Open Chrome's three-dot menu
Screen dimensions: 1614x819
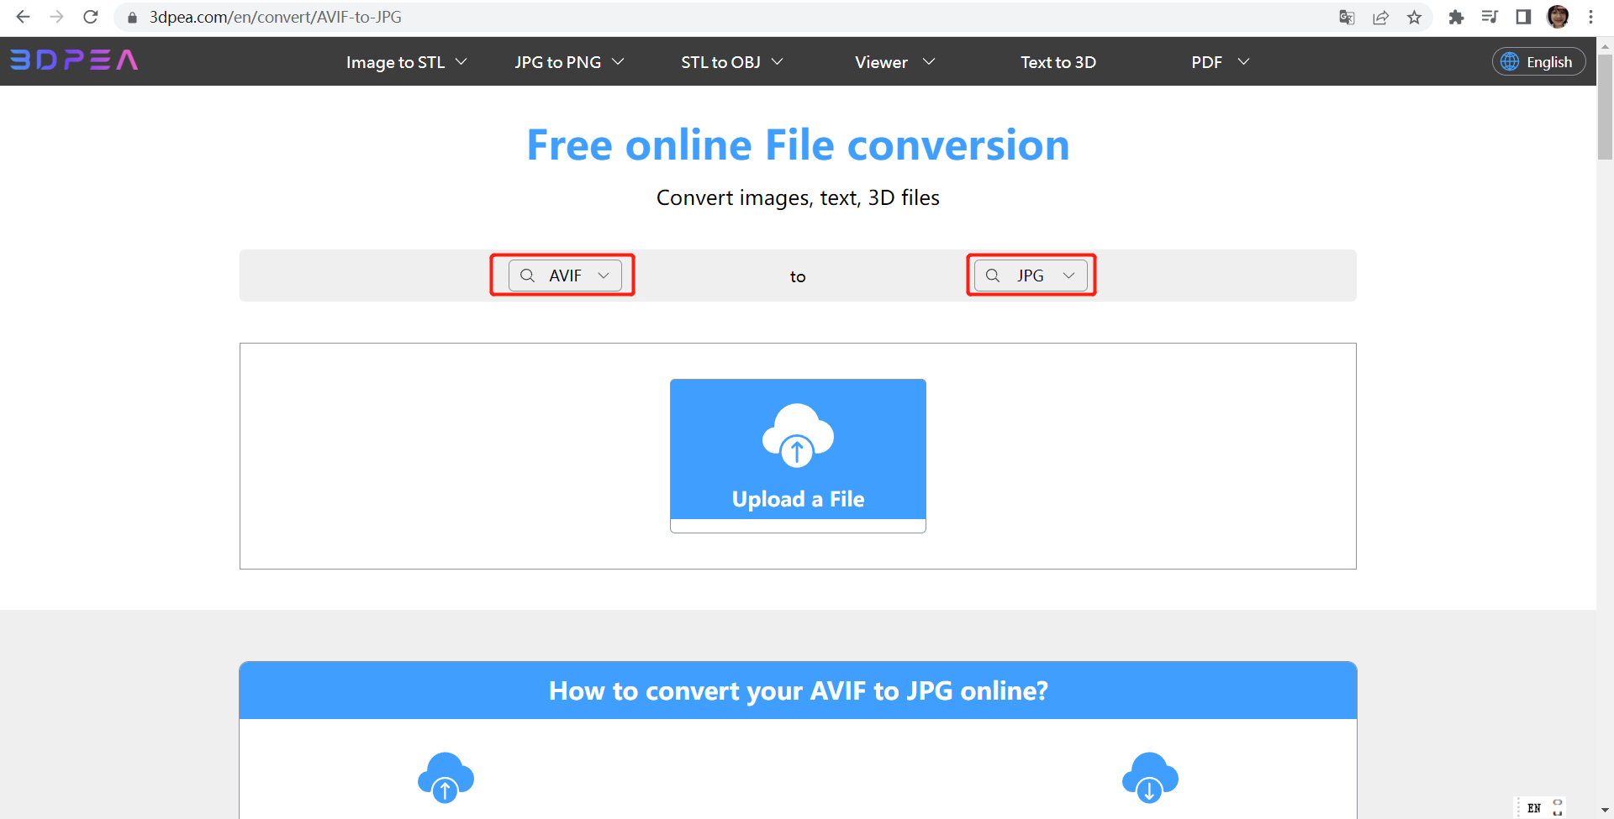point(1590,17)
